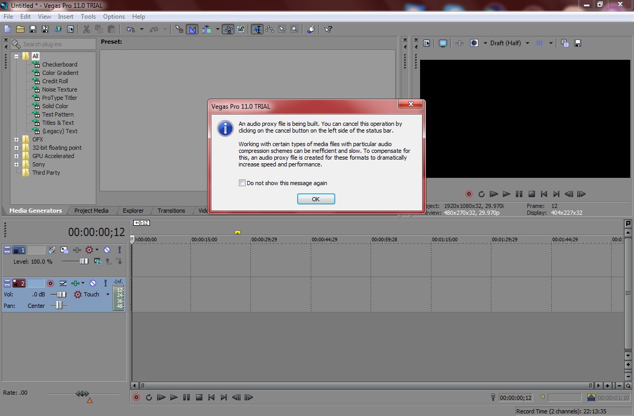634x416 pixels.
Task: Copy preview snapshot to clipboard
Action: [565, 43]
